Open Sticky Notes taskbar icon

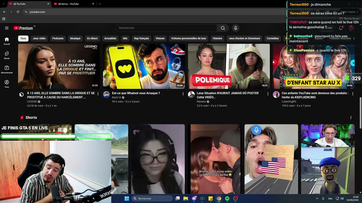[210, 198]
